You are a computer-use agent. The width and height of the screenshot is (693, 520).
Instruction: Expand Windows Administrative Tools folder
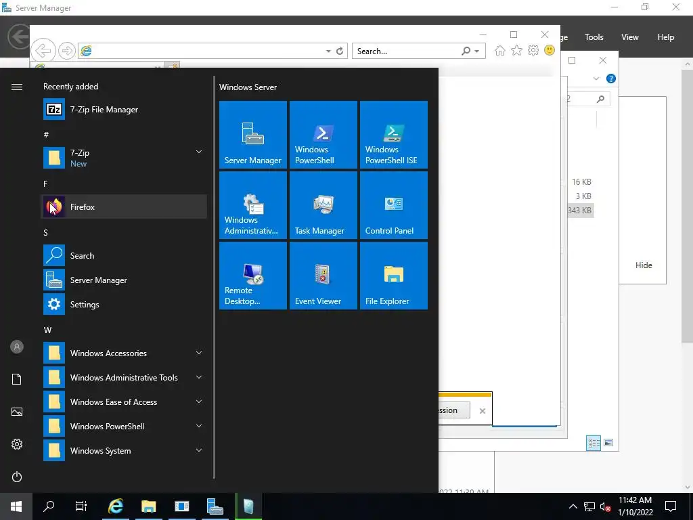click(x=125, y=377)
